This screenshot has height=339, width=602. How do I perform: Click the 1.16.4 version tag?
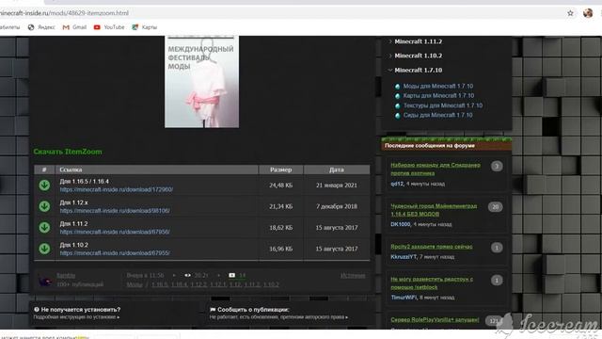[x=179, y=284]
